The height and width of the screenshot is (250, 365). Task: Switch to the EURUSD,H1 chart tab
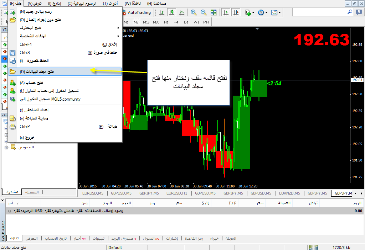177,193
